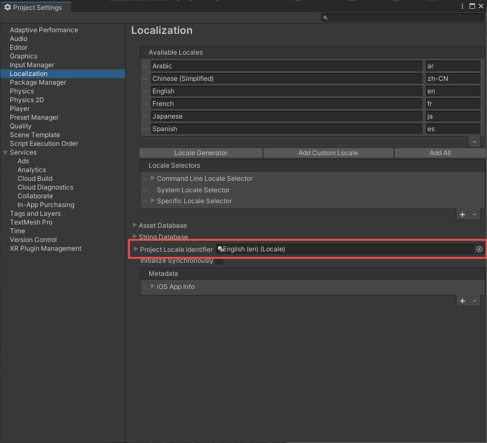Expand the Specific Locale Selector entry
Image resolution: width=487 pixels, height=443 pixels.
152,200
